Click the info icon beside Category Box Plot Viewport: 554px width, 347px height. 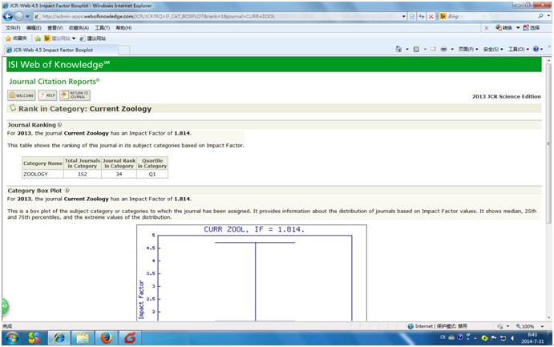pos(67,191)
